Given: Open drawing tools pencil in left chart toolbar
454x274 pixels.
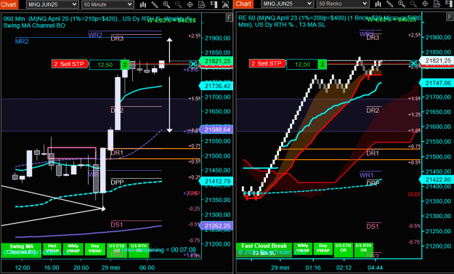Looking at the screenshot, I should coord(155,4).
